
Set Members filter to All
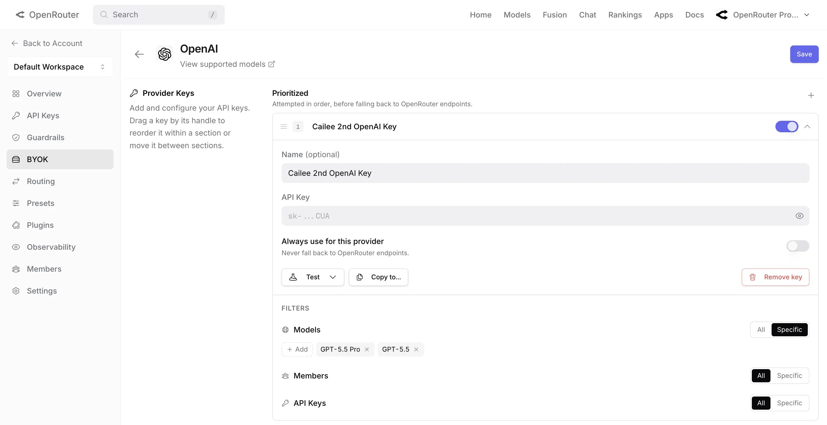[761, 376]
